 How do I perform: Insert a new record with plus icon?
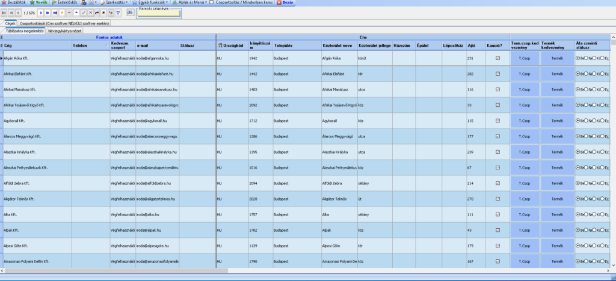[62, 13]
